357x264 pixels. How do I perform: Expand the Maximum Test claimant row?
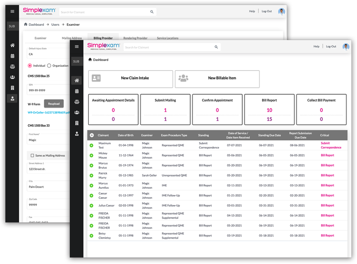91,145
